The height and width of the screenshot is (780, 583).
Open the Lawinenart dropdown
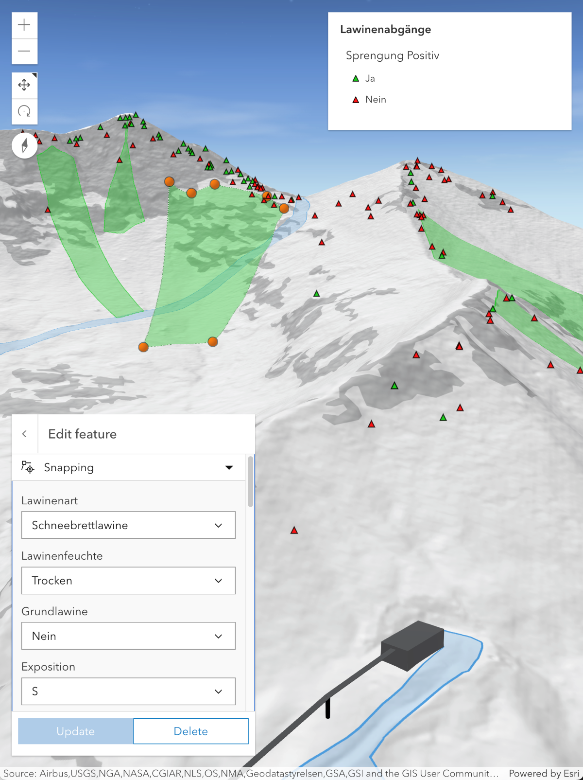pos(128,525)
